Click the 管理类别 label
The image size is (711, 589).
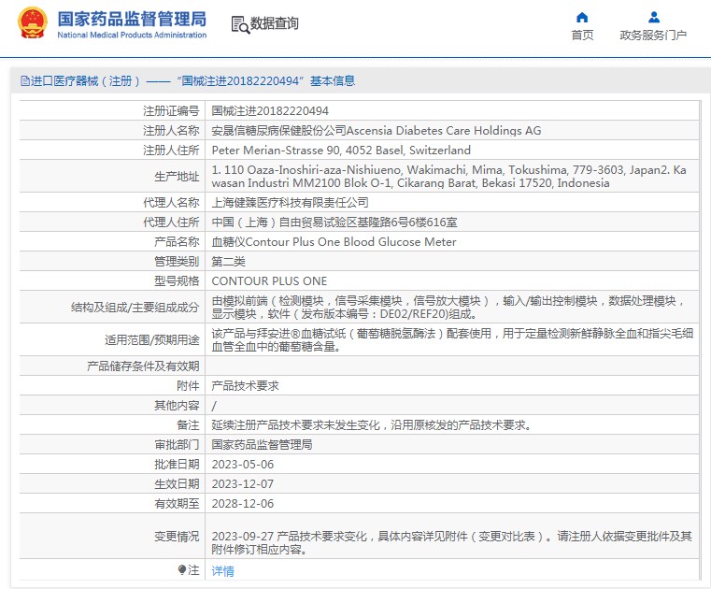[x=177, y=262]
